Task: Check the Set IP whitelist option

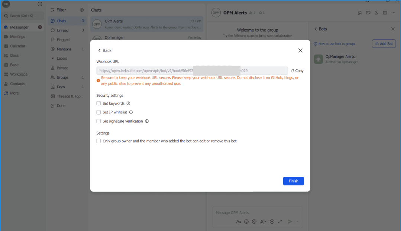Action: coord(98,112)
